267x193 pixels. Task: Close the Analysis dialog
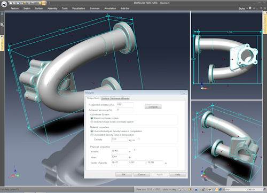pos(184,92)
